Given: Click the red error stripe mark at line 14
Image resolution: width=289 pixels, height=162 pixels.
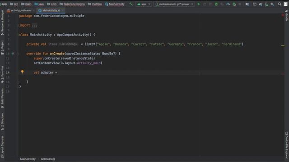Looking at the screenshot, I should [x=283, y=74].
